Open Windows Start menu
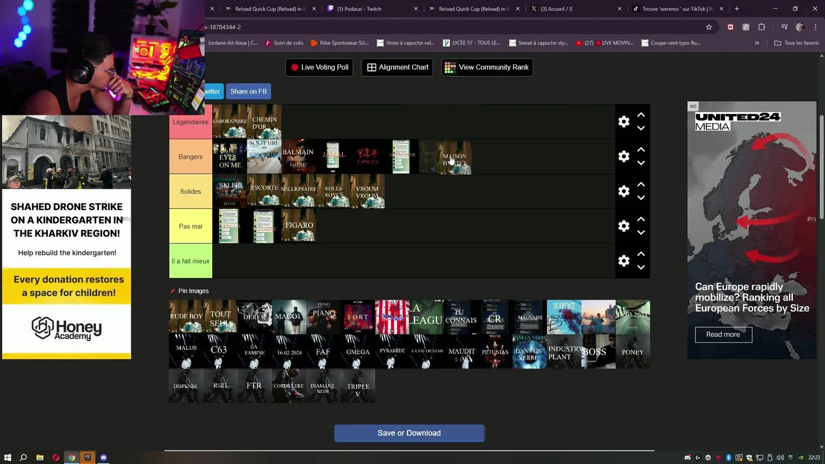The image size is (825, 464). [7, 458]
